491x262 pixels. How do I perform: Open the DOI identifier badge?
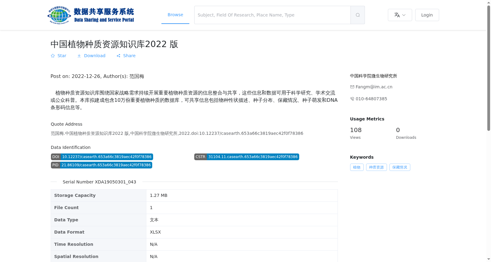(102, 157)
